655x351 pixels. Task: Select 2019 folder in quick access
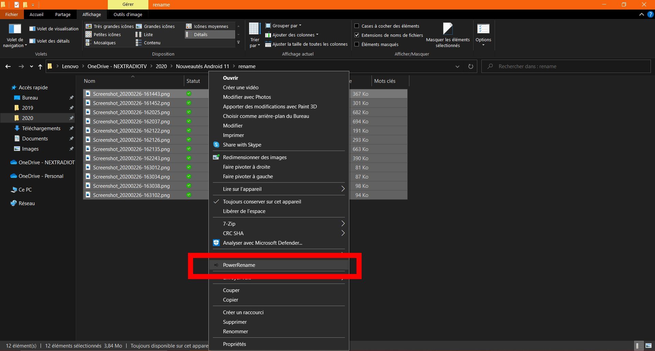[x=27, y=108]
